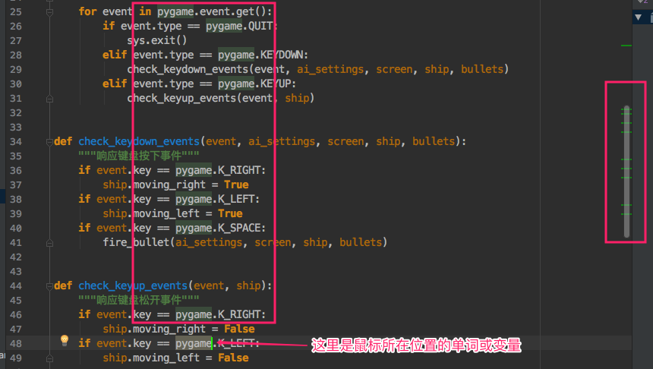The image size is (653, 369).
Task: Collapse check_keyup_events function at line 44
Action: [x=49, y=286]
